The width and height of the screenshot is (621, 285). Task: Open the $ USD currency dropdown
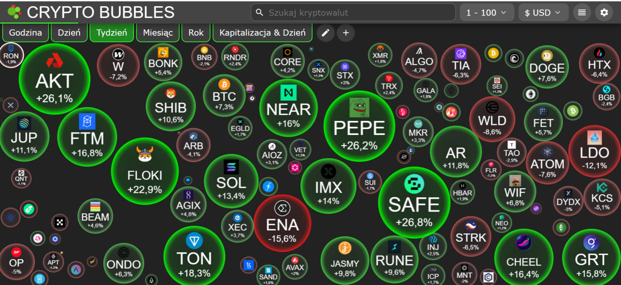coord(543,13)
